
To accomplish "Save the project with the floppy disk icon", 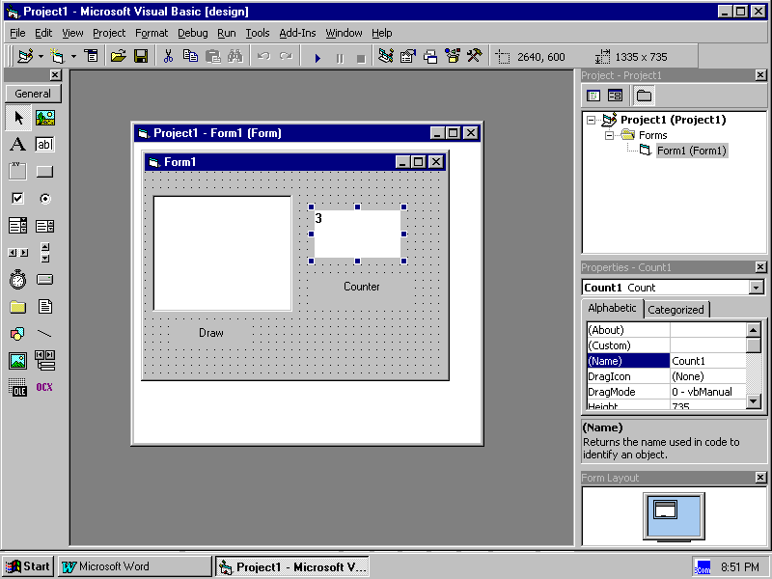I will click(141, 57).
